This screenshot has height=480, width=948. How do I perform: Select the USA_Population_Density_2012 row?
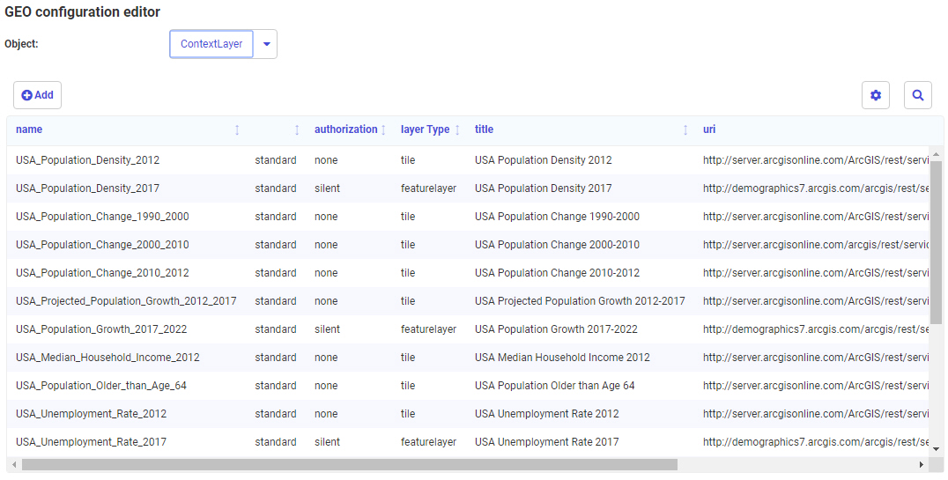point(87,160)
